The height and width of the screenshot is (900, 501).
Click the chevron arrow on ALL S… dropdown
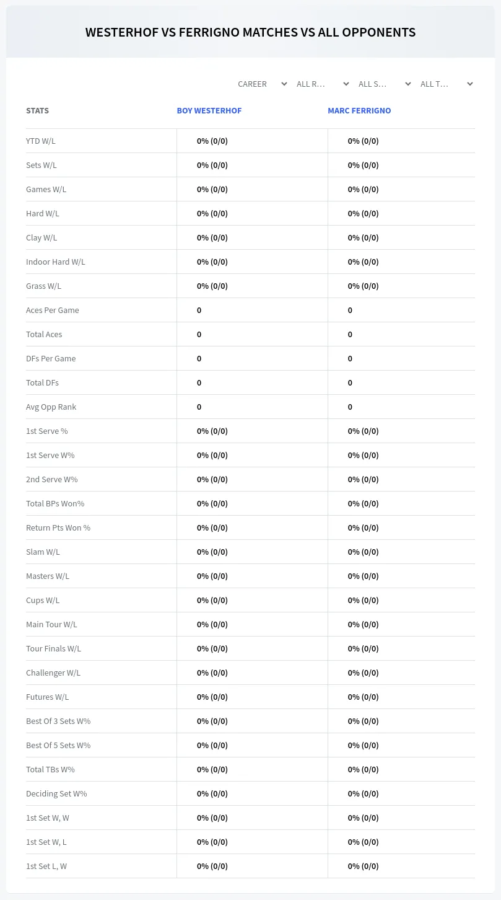coord(407,84)
